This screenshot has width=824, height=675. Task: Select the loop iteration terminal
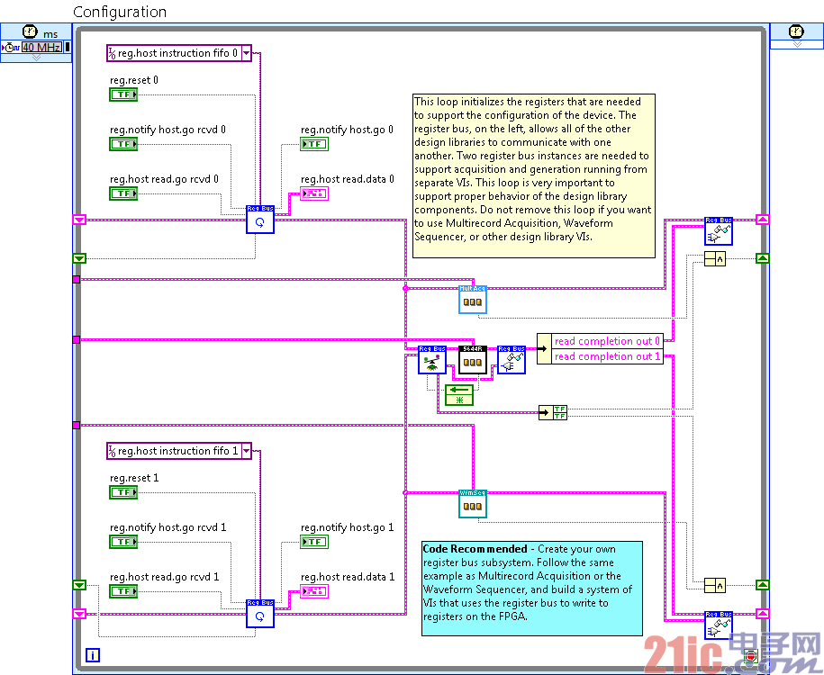pos(93,655)
